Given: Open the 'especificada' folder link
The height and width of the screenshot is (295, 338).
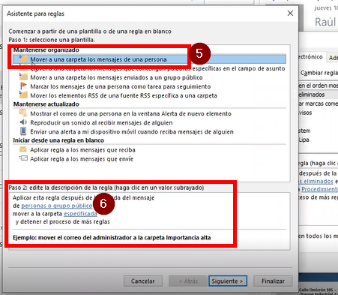Looking at the screenshot, I should coord(80,214).
